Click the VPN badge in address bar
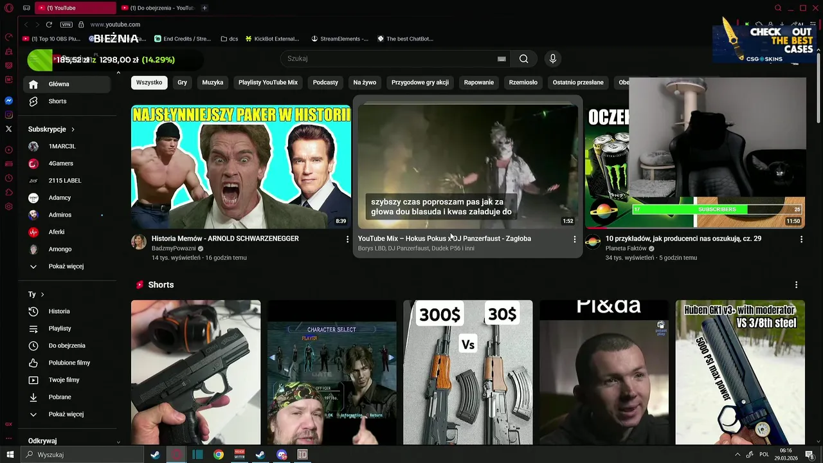This screenshot has height=463, width=823. (x=66, y=24)
